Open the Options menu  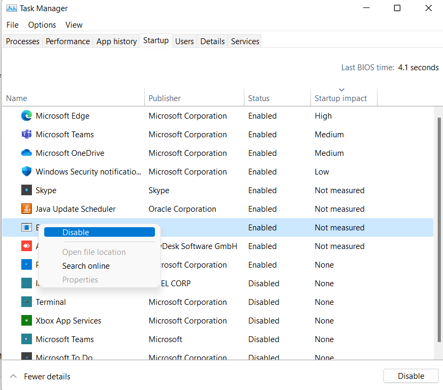[42, 24]
